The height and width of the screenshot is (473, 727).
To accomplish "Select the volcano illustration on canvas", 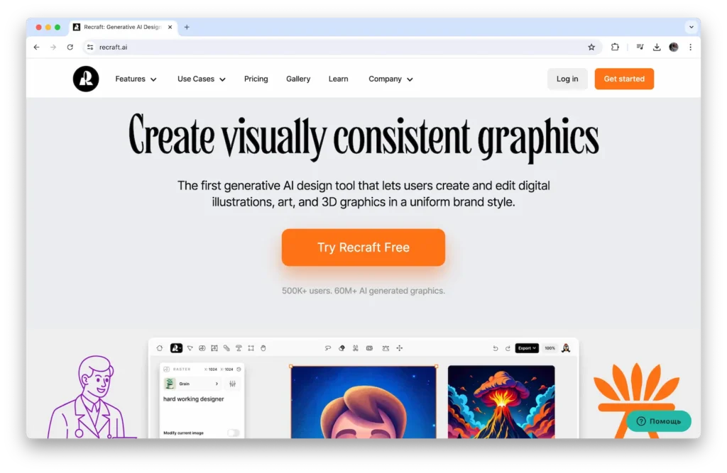I will pyautogui.click(x=501, y=402).
